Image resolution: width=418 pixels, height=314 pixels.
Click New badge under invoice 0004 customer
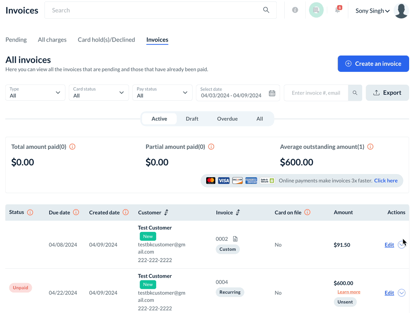(148, 285)
